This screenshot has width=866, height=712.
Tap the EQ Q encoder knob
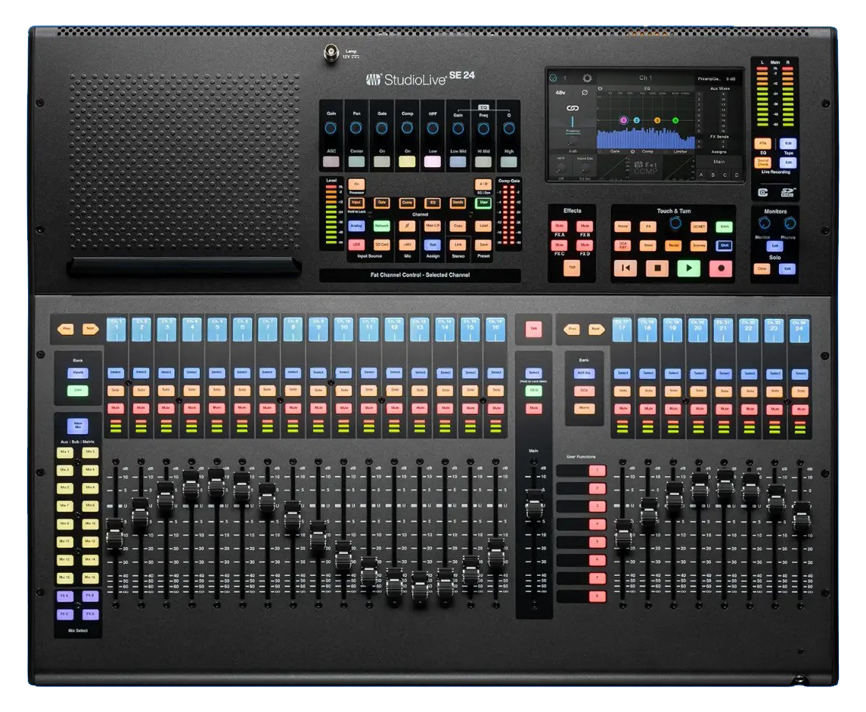[509, 128]
